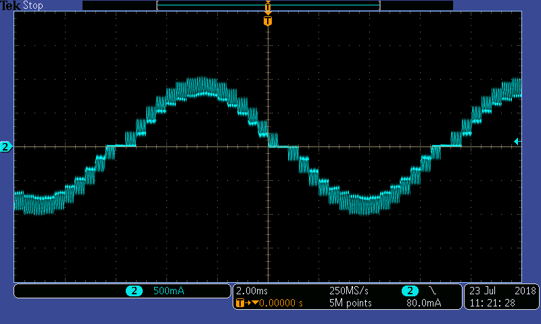This screenshot has height=324, width=541.
Task: Click the channel 2 badge in scale readout
Action: [x=134, y=291]
